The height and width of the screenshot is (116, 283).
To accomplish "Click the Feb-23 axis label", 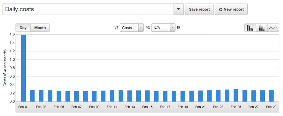I will pyautogui.click(x=218, y=107).
